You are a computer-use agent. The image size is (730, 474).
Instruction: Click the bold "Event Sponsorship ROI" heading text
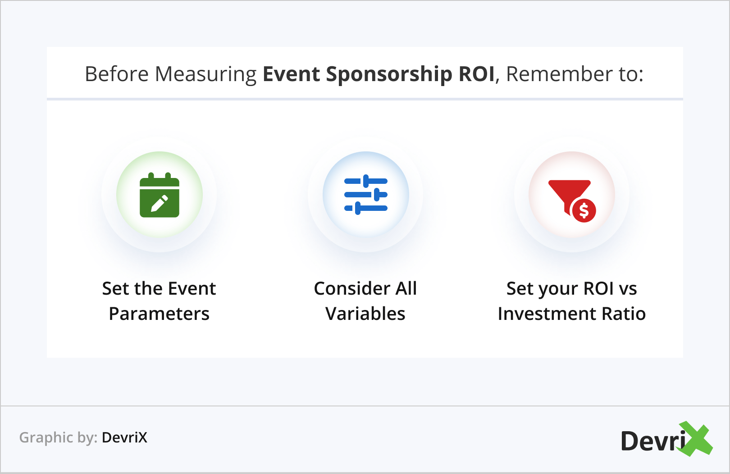pos(379,74)
